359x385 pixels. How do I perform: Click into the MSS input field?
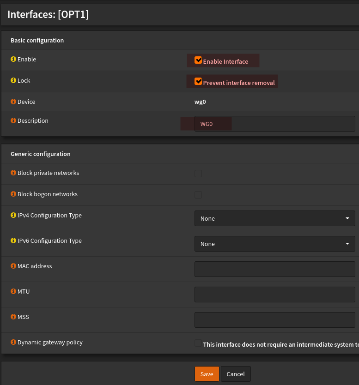pyautogui.click(x=274, y=320)
